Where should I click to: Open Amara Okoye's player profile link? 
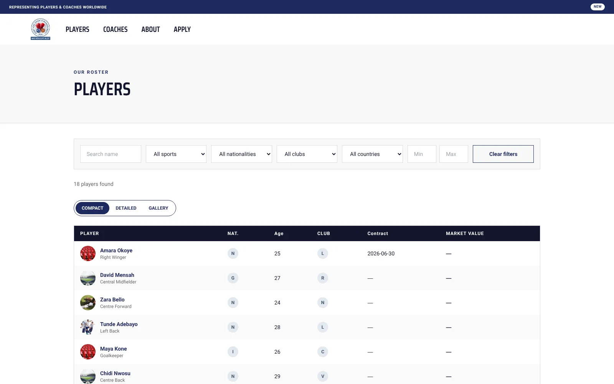point(116,250)
